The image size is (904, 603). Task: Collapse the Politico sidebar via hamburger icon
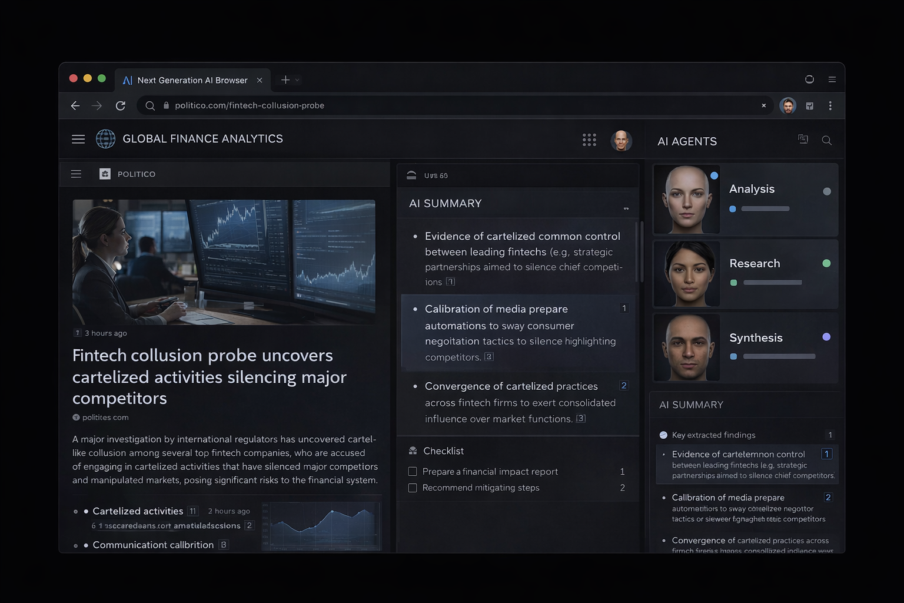(x=76, y=174)
